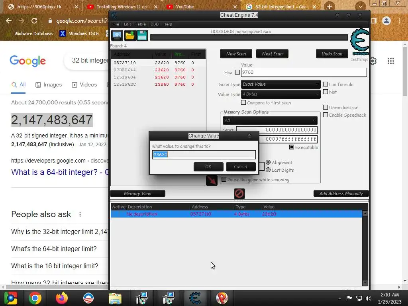Open the process selector icon in Cheat Engine
This screenshot has width=408, height=306.
point(117,35)
